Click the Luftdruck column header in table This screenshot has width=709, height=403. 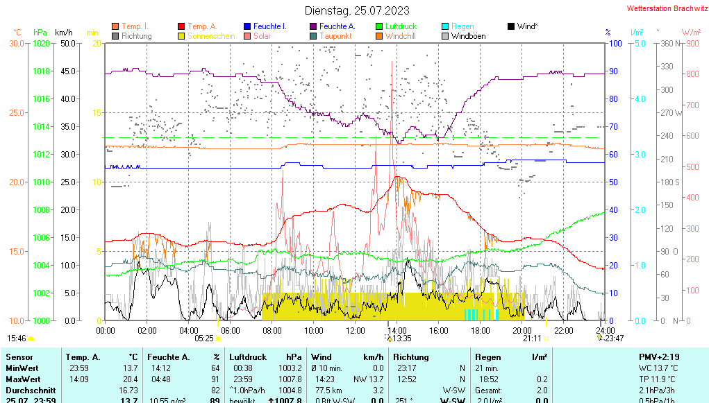[247, 357]
